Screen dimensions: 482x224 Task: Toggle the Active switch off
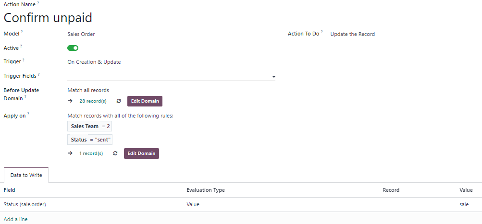click(73, 48)
